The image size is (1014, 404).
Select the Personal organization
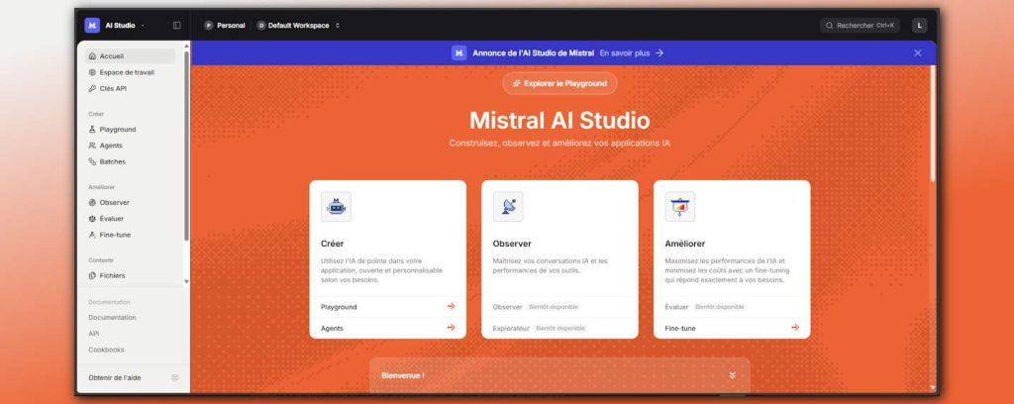[x=225, y=25]
